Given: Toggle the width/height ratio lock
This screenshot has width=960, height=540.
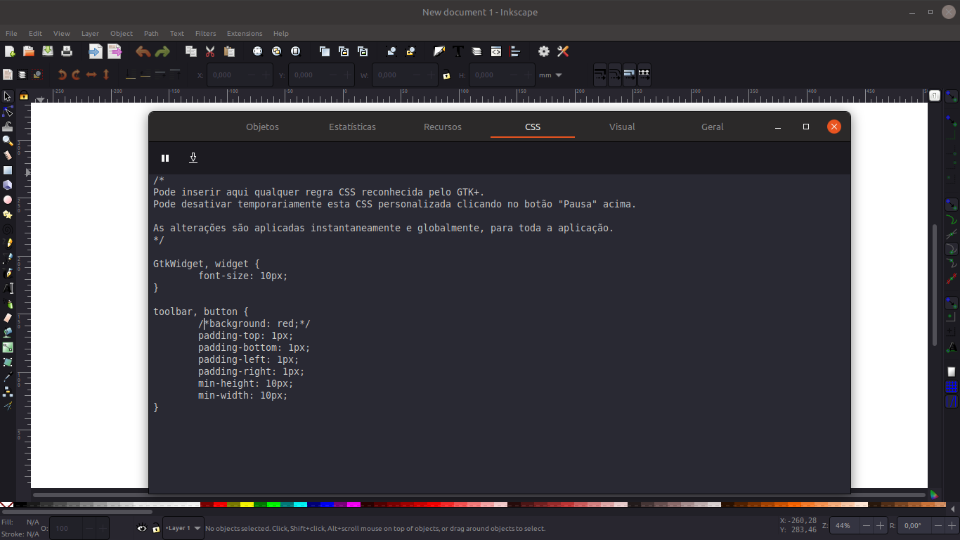Looking at the screenshot, I should click(x=446, y=75).
